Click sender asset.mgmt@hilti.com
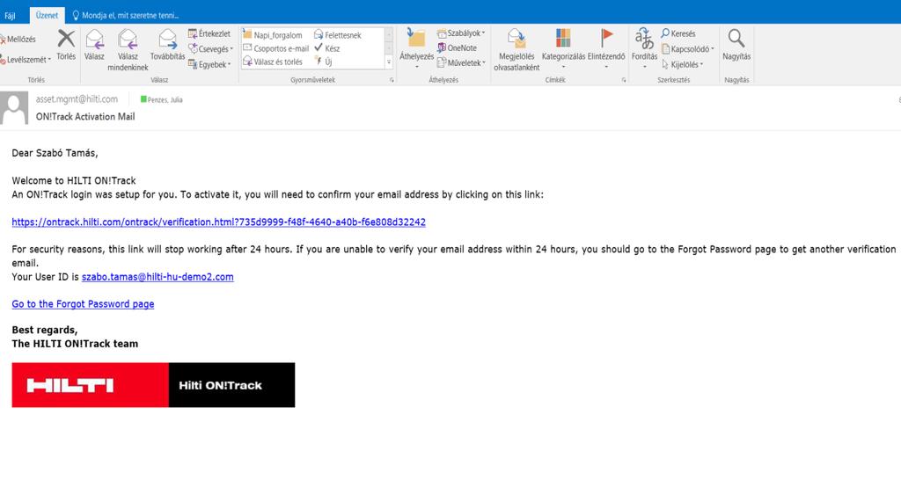 click(77, 99)
